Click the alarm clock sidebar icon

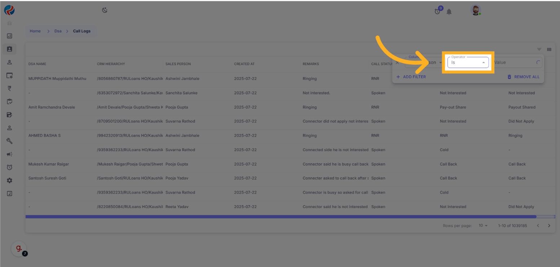10,167
